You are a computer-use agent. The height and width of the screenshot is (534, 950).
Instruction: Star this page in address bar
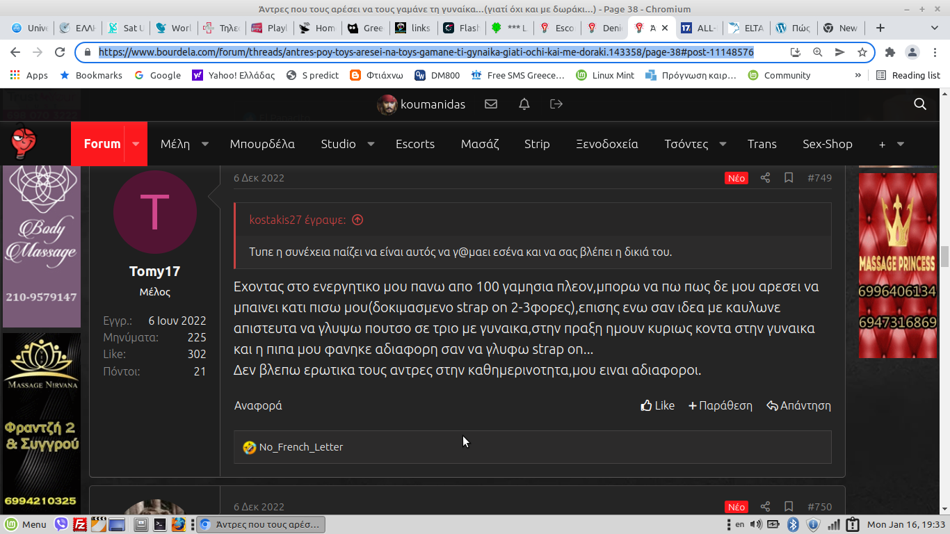(862, 52)
